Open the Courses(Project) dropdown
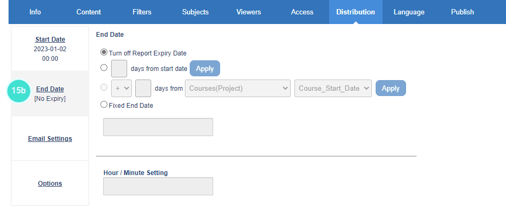 pos(238,89)
